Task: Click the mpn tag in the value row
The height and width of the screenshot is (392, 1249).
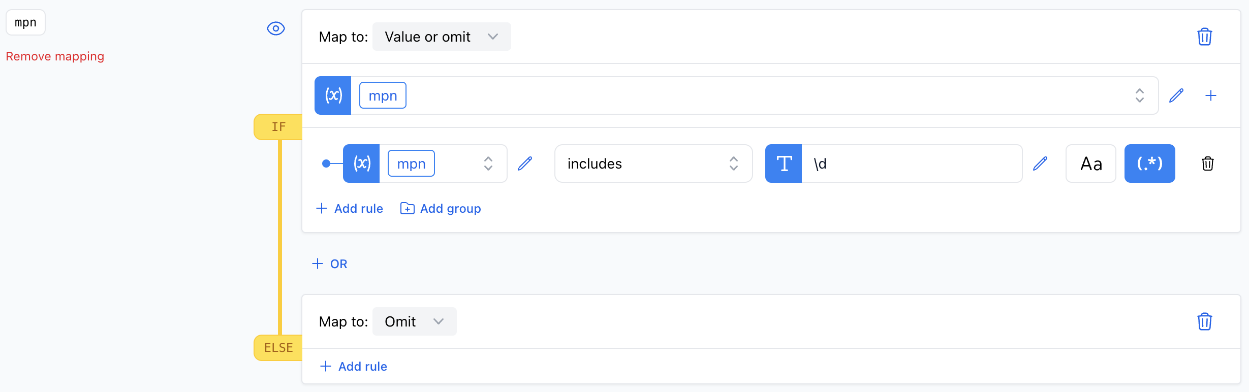Action: (383, 95)
